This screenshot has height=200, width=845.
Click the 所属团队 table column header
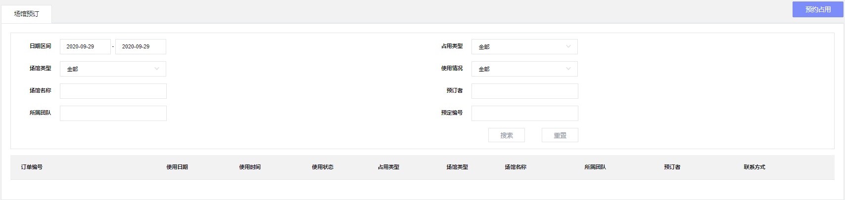(x=595, y=167)
